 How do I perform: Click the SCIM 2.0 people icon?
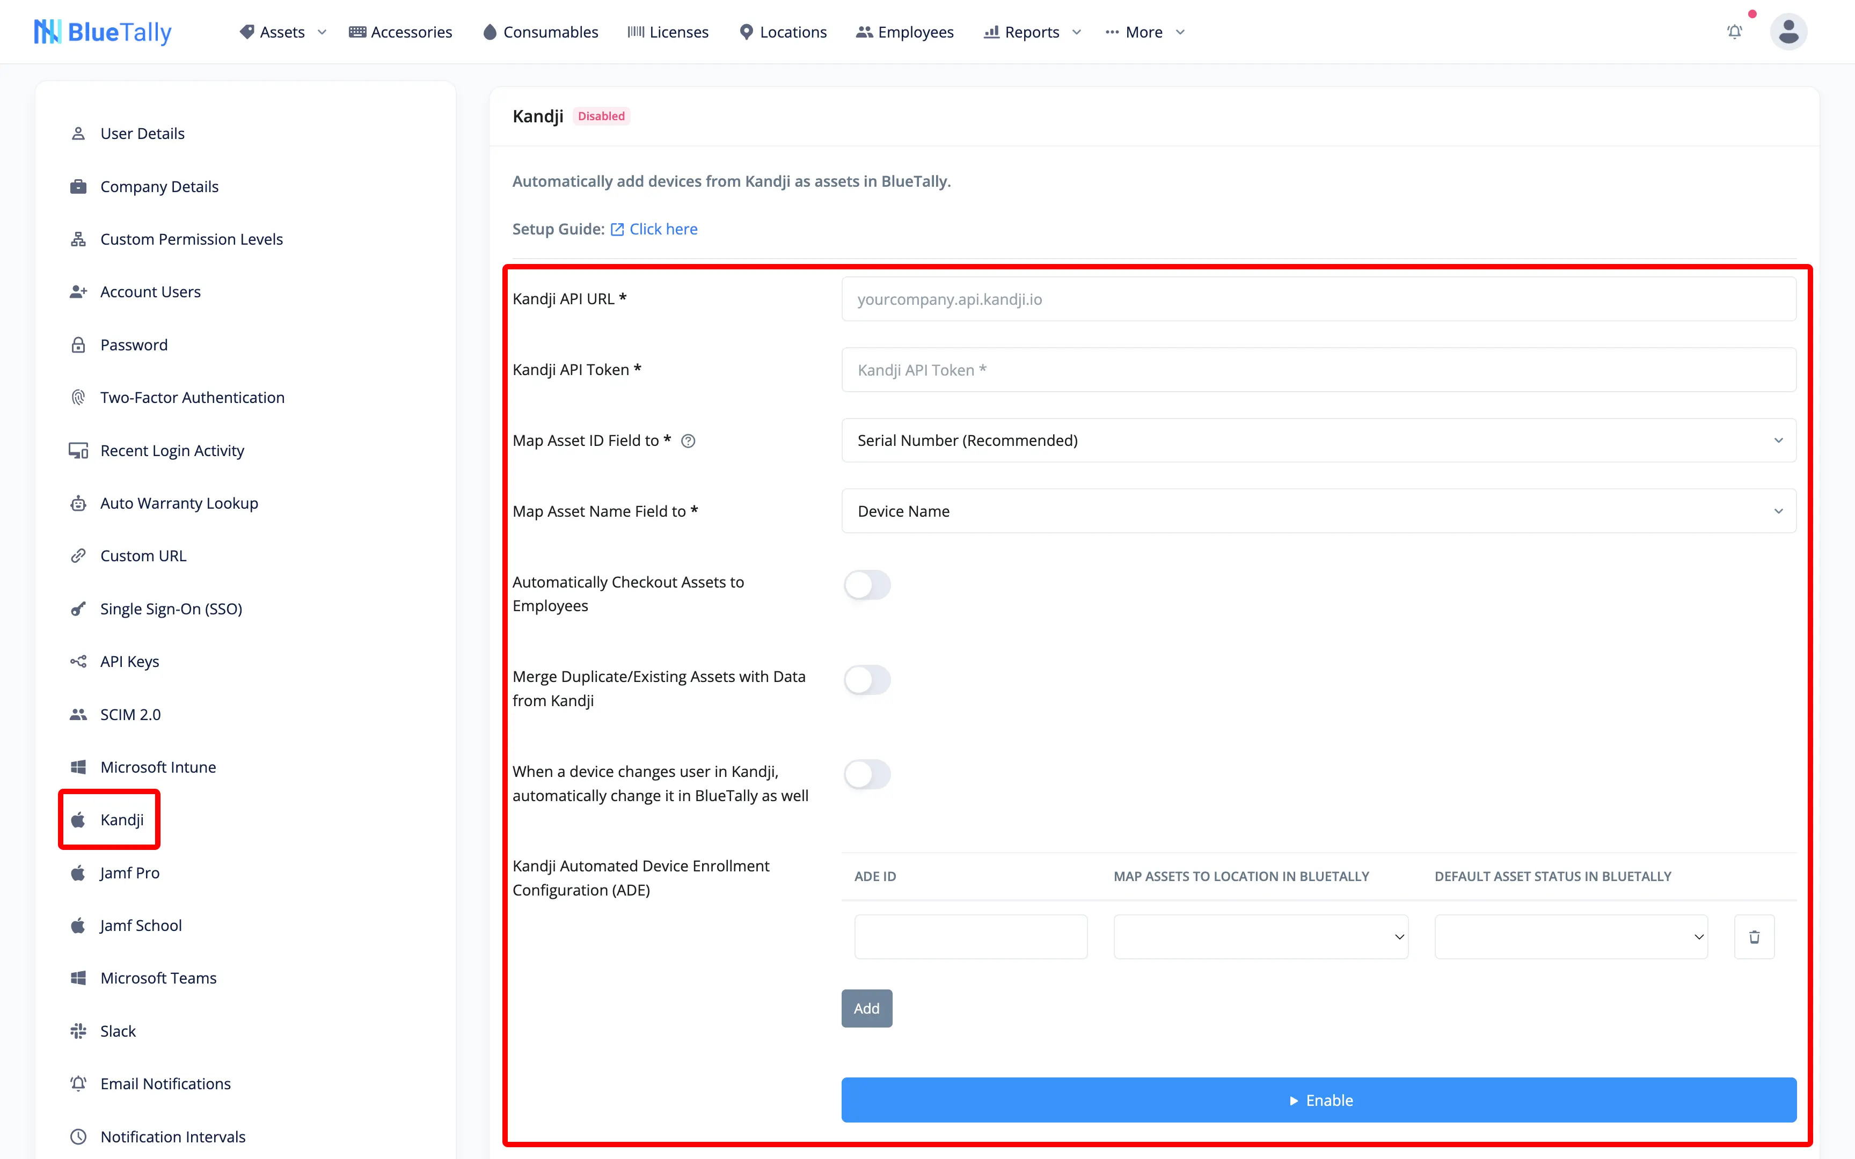pos(78,714)
